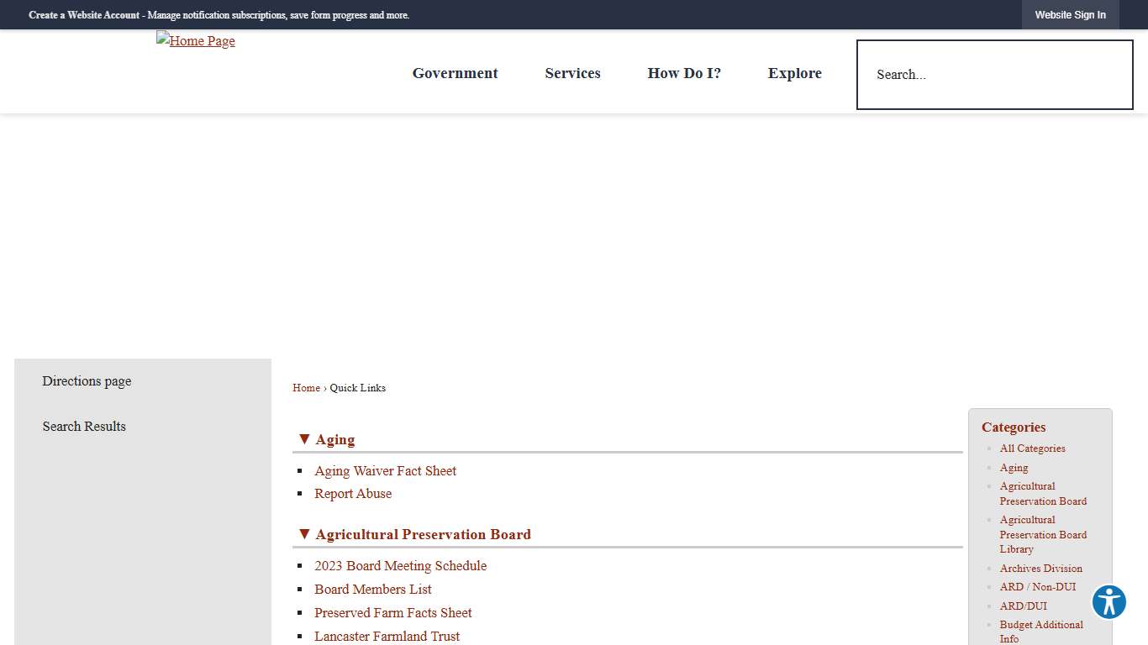Expand the How Do I? menu

click(683, 73)
